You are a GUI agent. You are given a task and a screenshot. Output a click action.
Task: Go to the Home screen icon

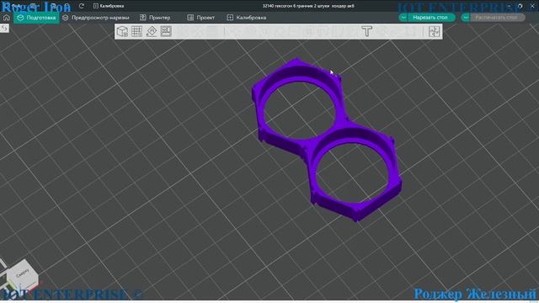point(6,18)
